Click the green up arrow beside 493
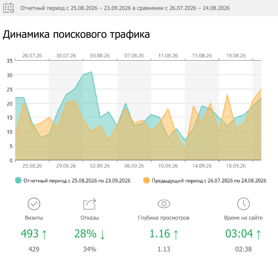This screenshot has width=278, height=256. (44, 234)
